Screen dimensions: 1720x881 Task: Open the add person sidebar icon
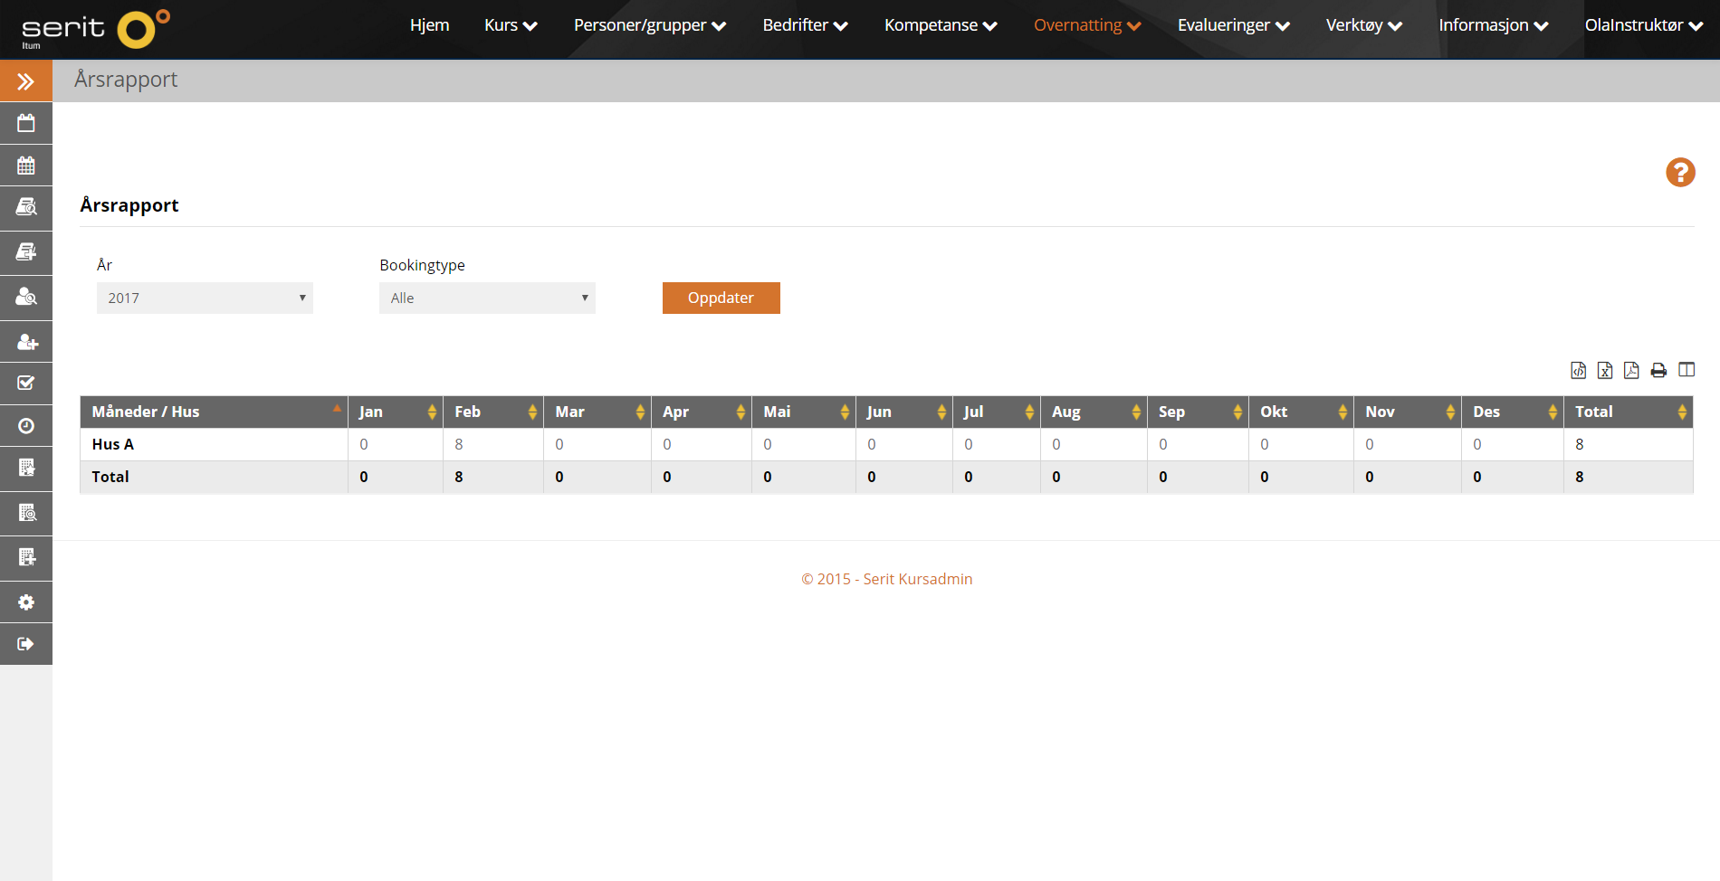pyautogui.click(x=25, y=342)
